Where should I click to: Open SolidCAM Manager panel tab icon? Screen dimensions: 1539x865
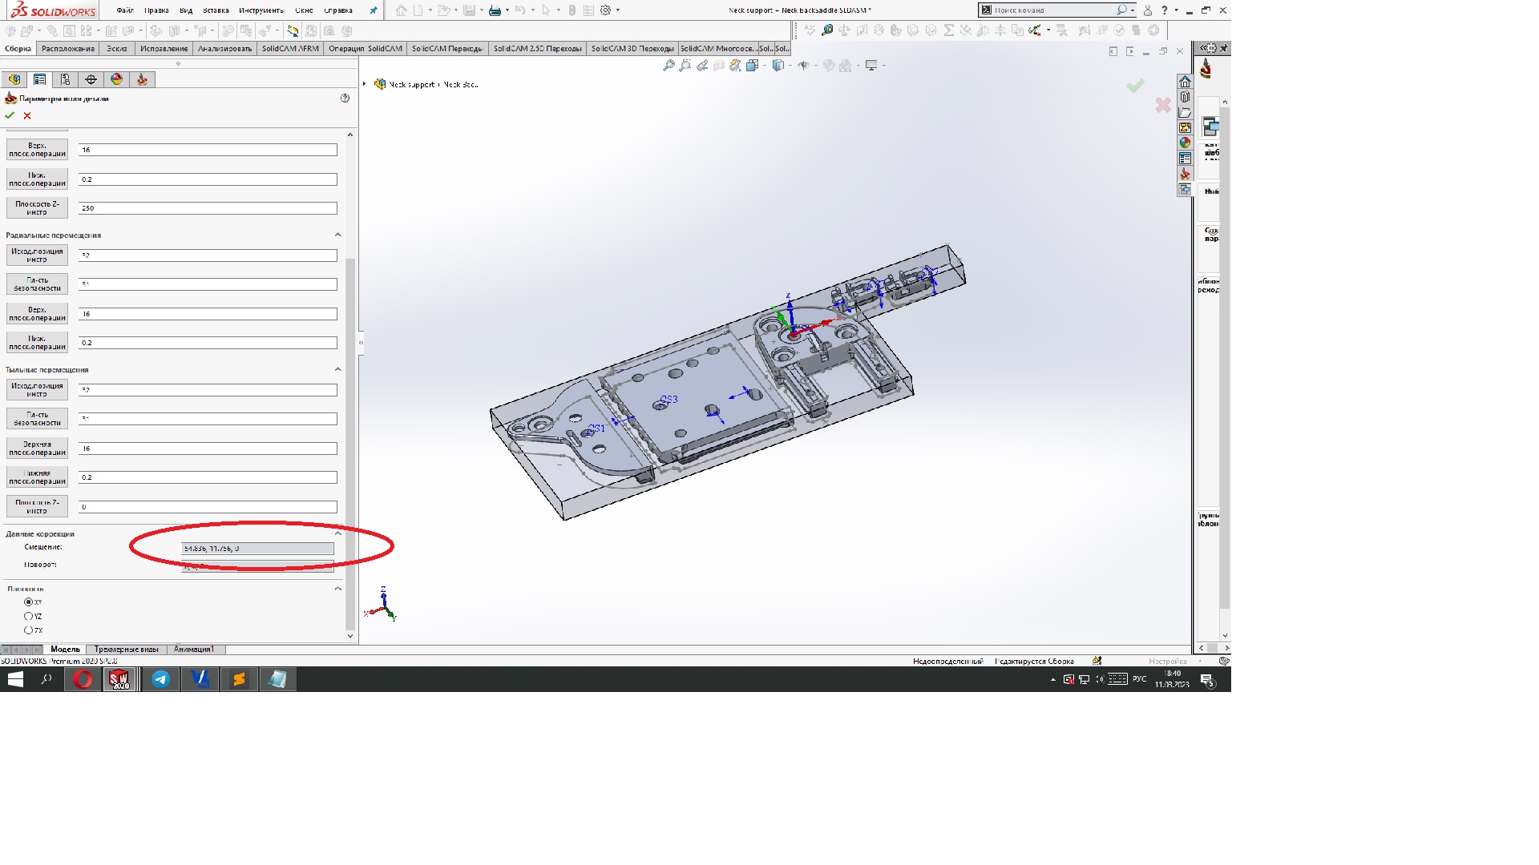(142, 79)
